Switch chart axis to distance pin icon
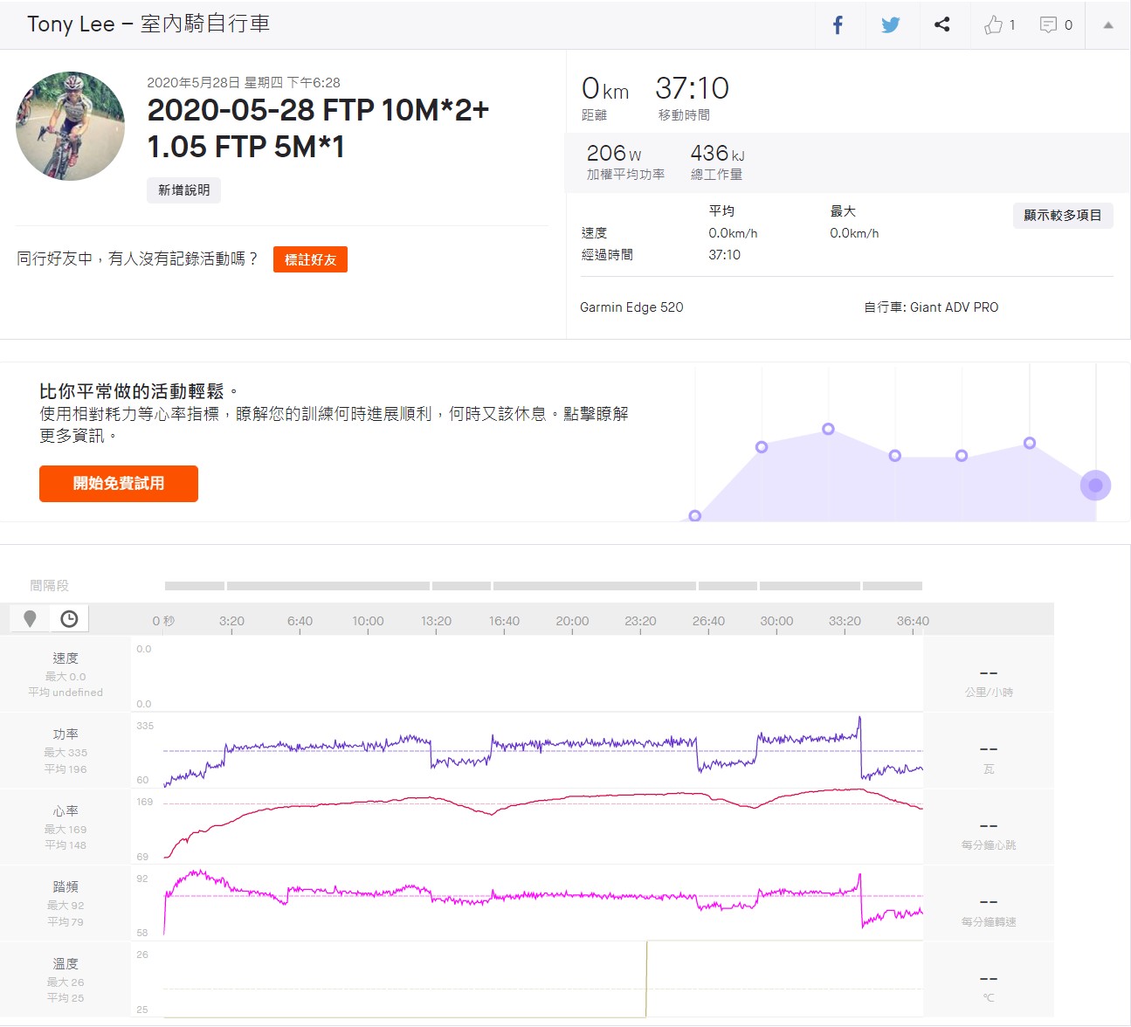Screen dimensions: 1131x1027 point(30,619)
